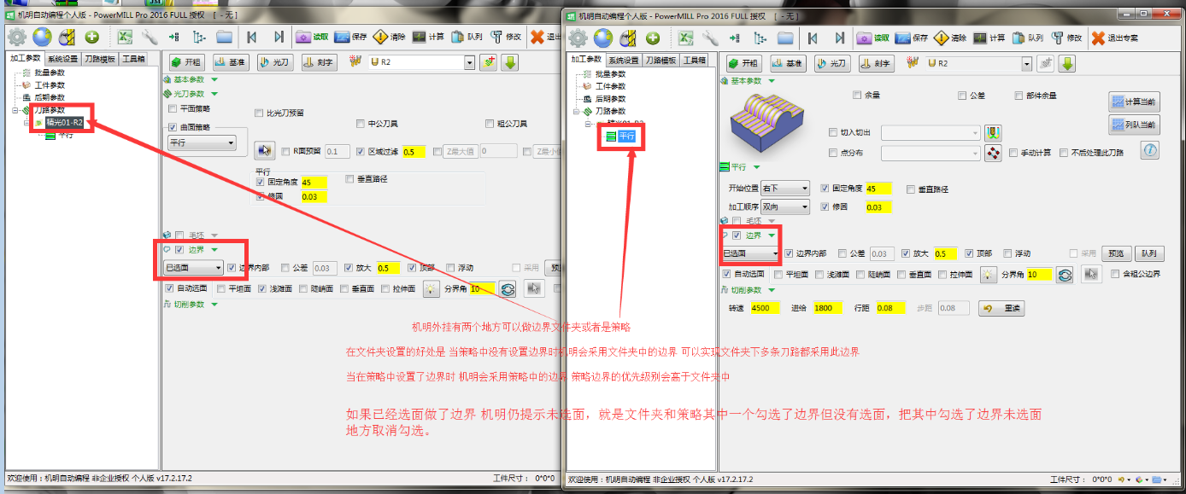
Task: Click 切入切出 lead icon in right window
Action: pyautogui.click(x=993, y=132)
